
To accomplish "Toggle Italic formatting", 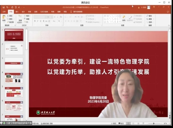I will [x=38, y=21].
